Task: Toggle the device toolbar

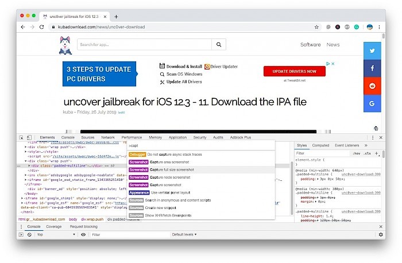Action: (29, 138)
